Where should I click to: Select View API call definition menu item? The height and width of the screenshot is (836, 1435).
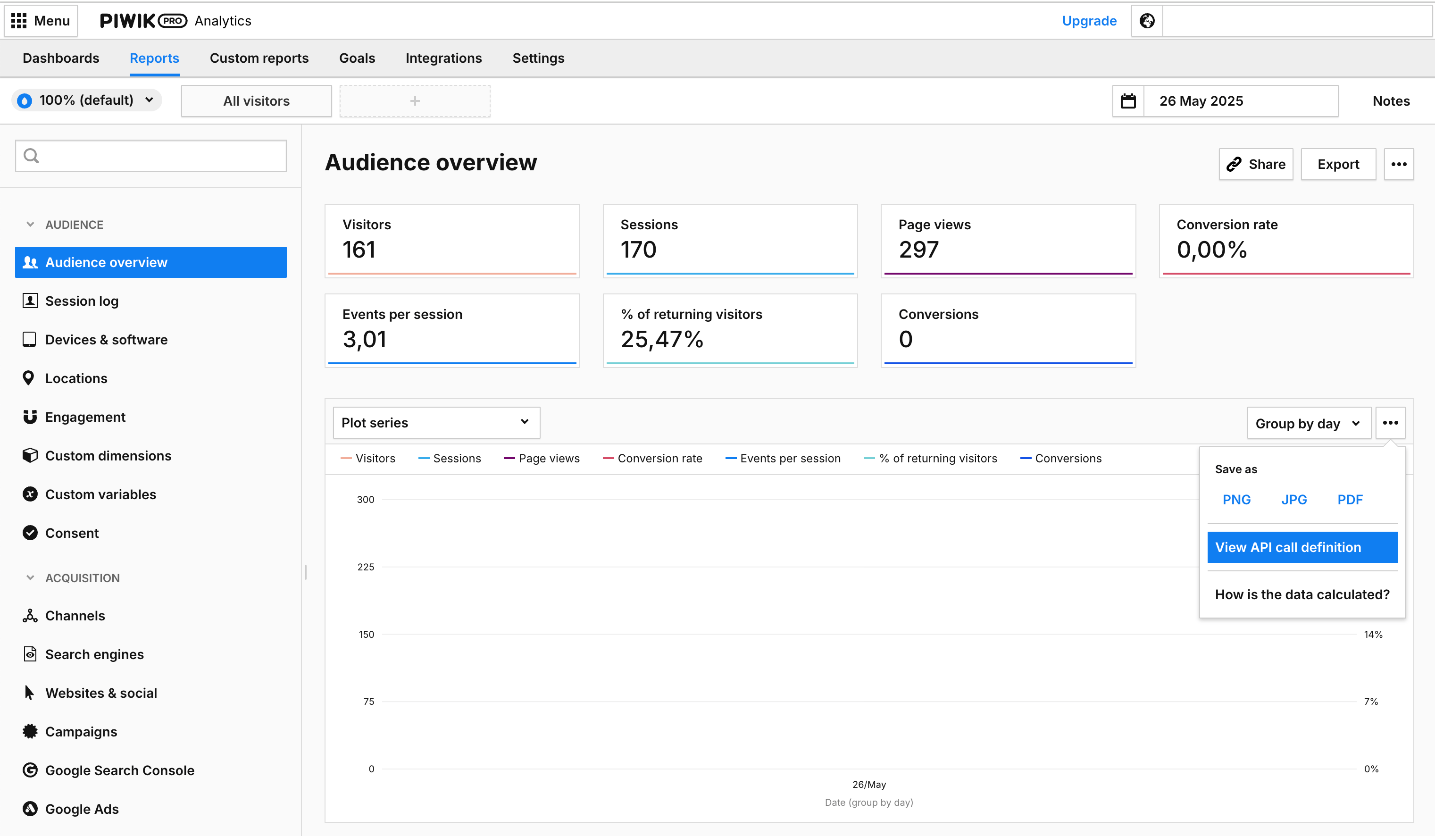(x=1302, y=548)
